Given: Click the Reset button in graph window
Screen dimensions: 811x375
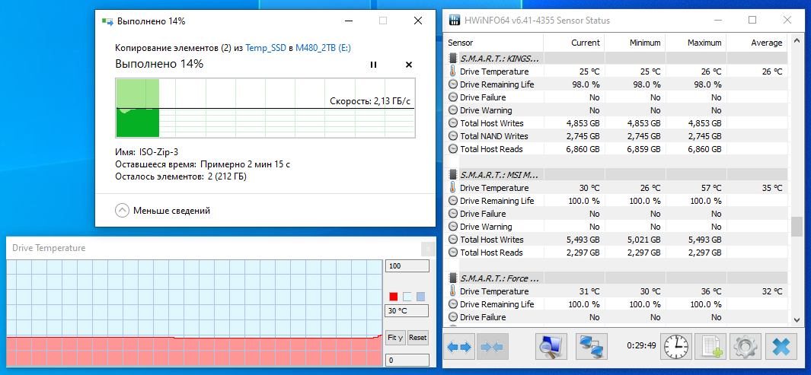Looking at the screenshot, I should pyautogui.click(x=418, y=337).
